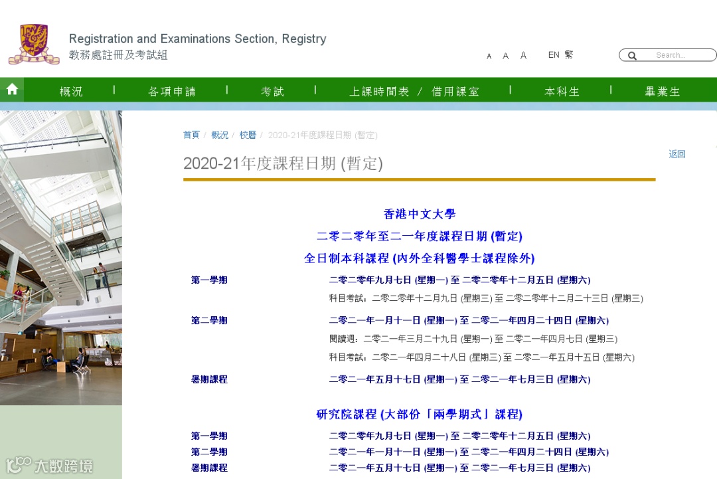Click the campus atrium sidebar photo
The height and width of the screenshot is (479, 717).
pos(61,258)
